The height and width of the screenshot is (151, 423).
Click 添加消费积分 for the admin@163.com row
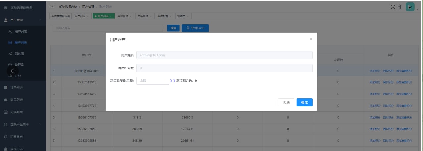click(404, 71)
